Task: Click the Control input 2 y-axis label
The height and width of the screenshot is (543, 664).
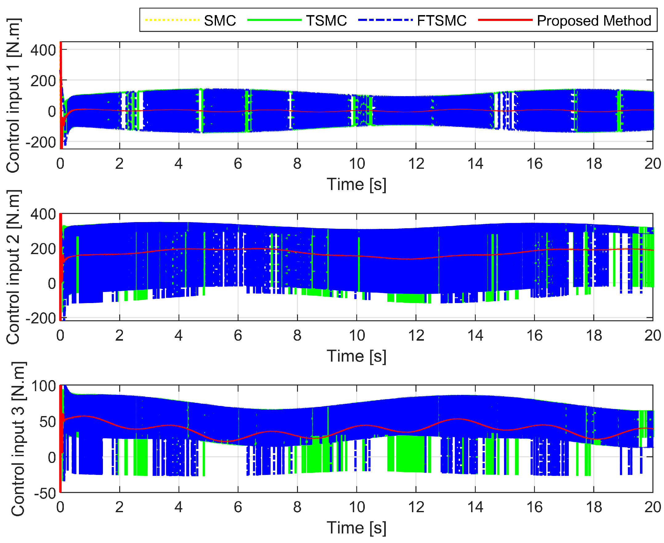Action: (x=14, y=267)
